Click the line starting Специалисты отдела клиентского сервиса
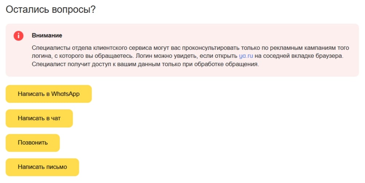This screenshot has height=183, width=365. point(190,48)
